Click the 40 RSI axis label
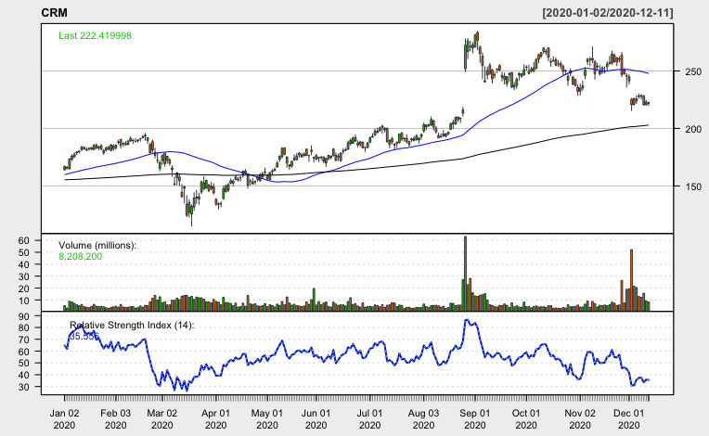The height and width of the screenshot is (436, 709). tap(24, 375)
